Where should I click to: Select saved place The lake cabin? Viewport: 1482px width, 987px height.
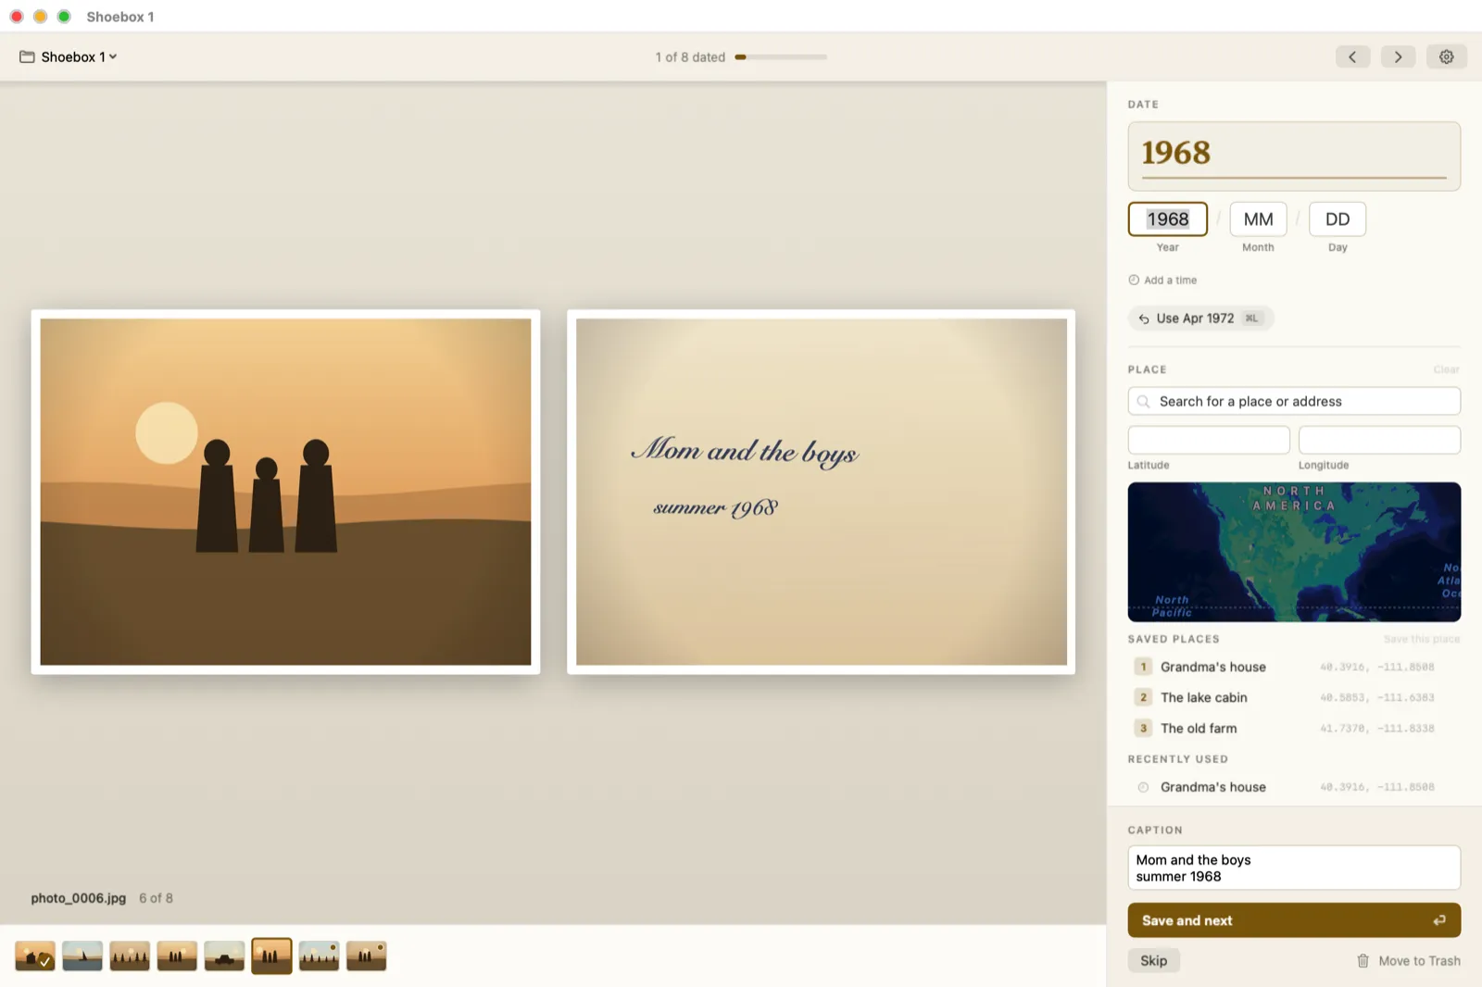(x=1294, y=697)
